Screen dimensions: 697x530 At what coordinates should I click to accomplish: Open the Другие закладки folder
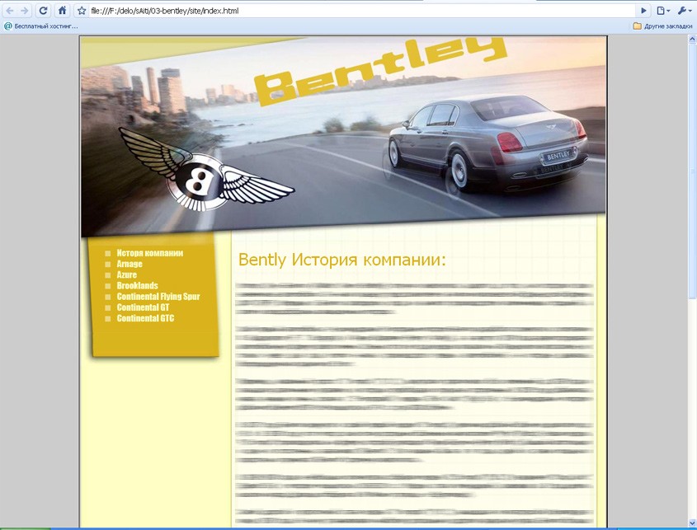coord(663,26)
